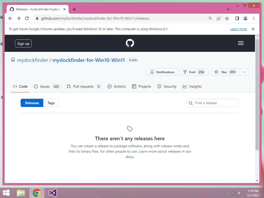This screenshot has height=198, width=264.
Task: Open the Chrome three-dot menu
Action: click(x=254, y=18)
